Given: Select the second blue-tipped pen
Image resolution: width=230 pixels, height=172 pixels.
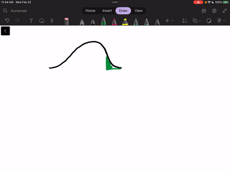Looking at the screenshot, I should (147, 22).
